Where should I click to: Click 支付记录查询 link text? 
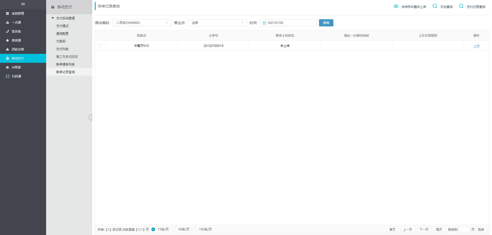tap(476, 7)
